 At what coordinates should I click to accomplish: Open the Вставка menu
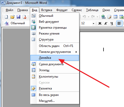pos(47,10)
